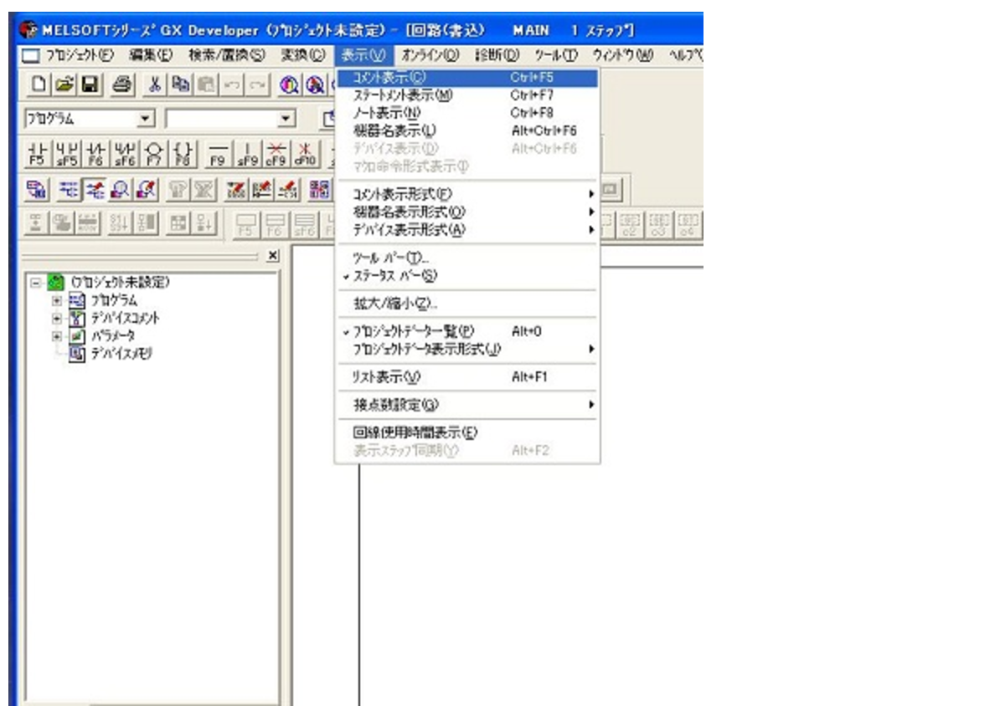Viewport: 1005px width, 721px height.
Task: Open 機器名表示形式 submenu
Action: coord(468,211)
